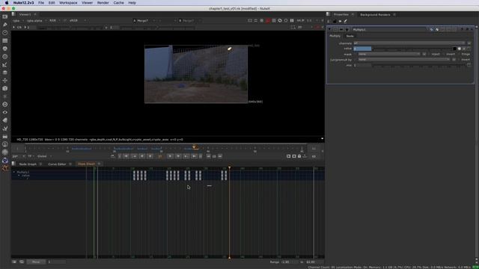Switch to the Node Graph tab
This screenshot has height=269, width=479.
pos(28,164)
